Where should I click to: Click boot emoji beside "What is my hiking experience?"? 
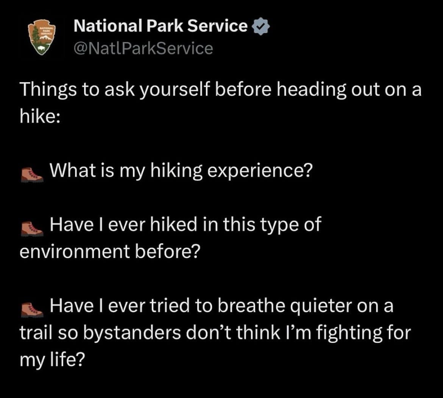(31, 174)
